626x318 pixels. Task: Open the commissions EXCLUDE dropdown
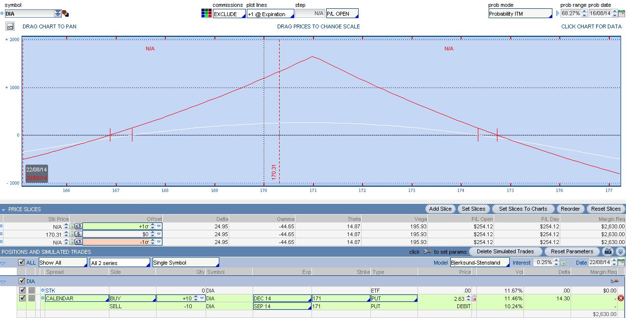tap(229, 14)
